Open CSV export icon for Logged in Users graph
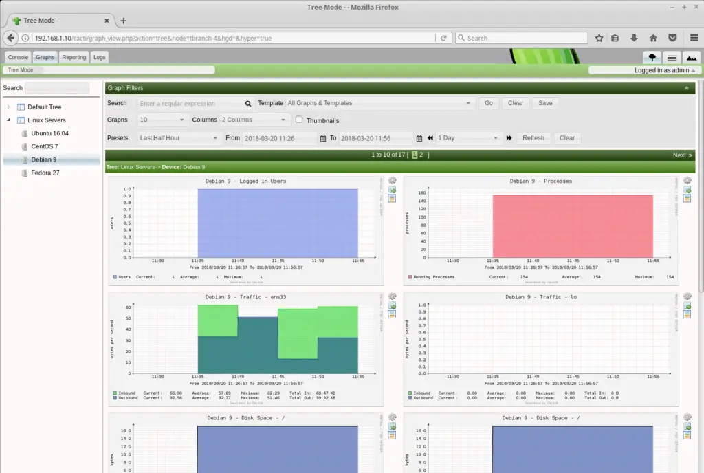Screen dimensions: 704x473 [x=393, y=190]
